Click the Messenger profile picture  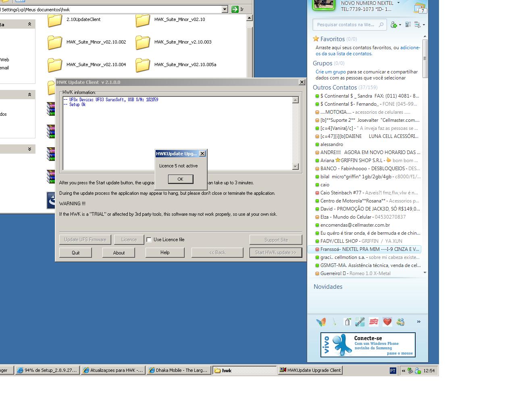(324, 4)
